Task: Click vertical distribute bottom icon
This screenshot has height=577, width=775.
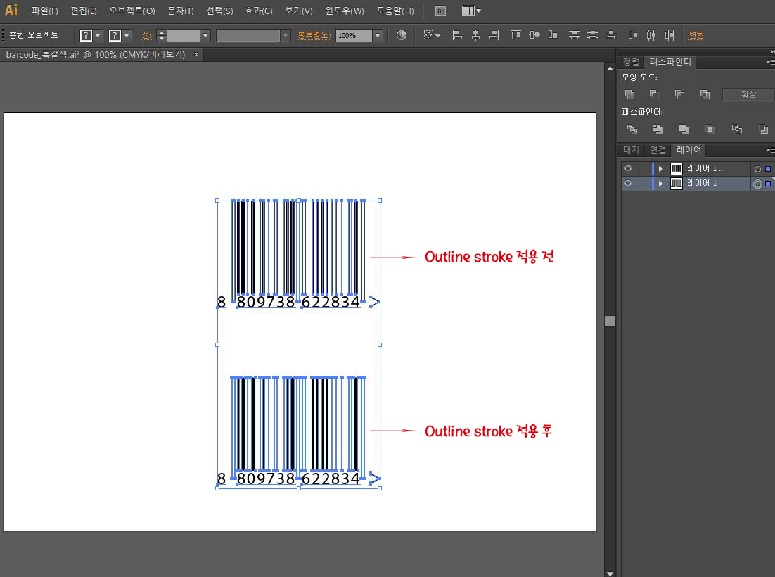Action: pyautogui.click(x=611, y=35)
